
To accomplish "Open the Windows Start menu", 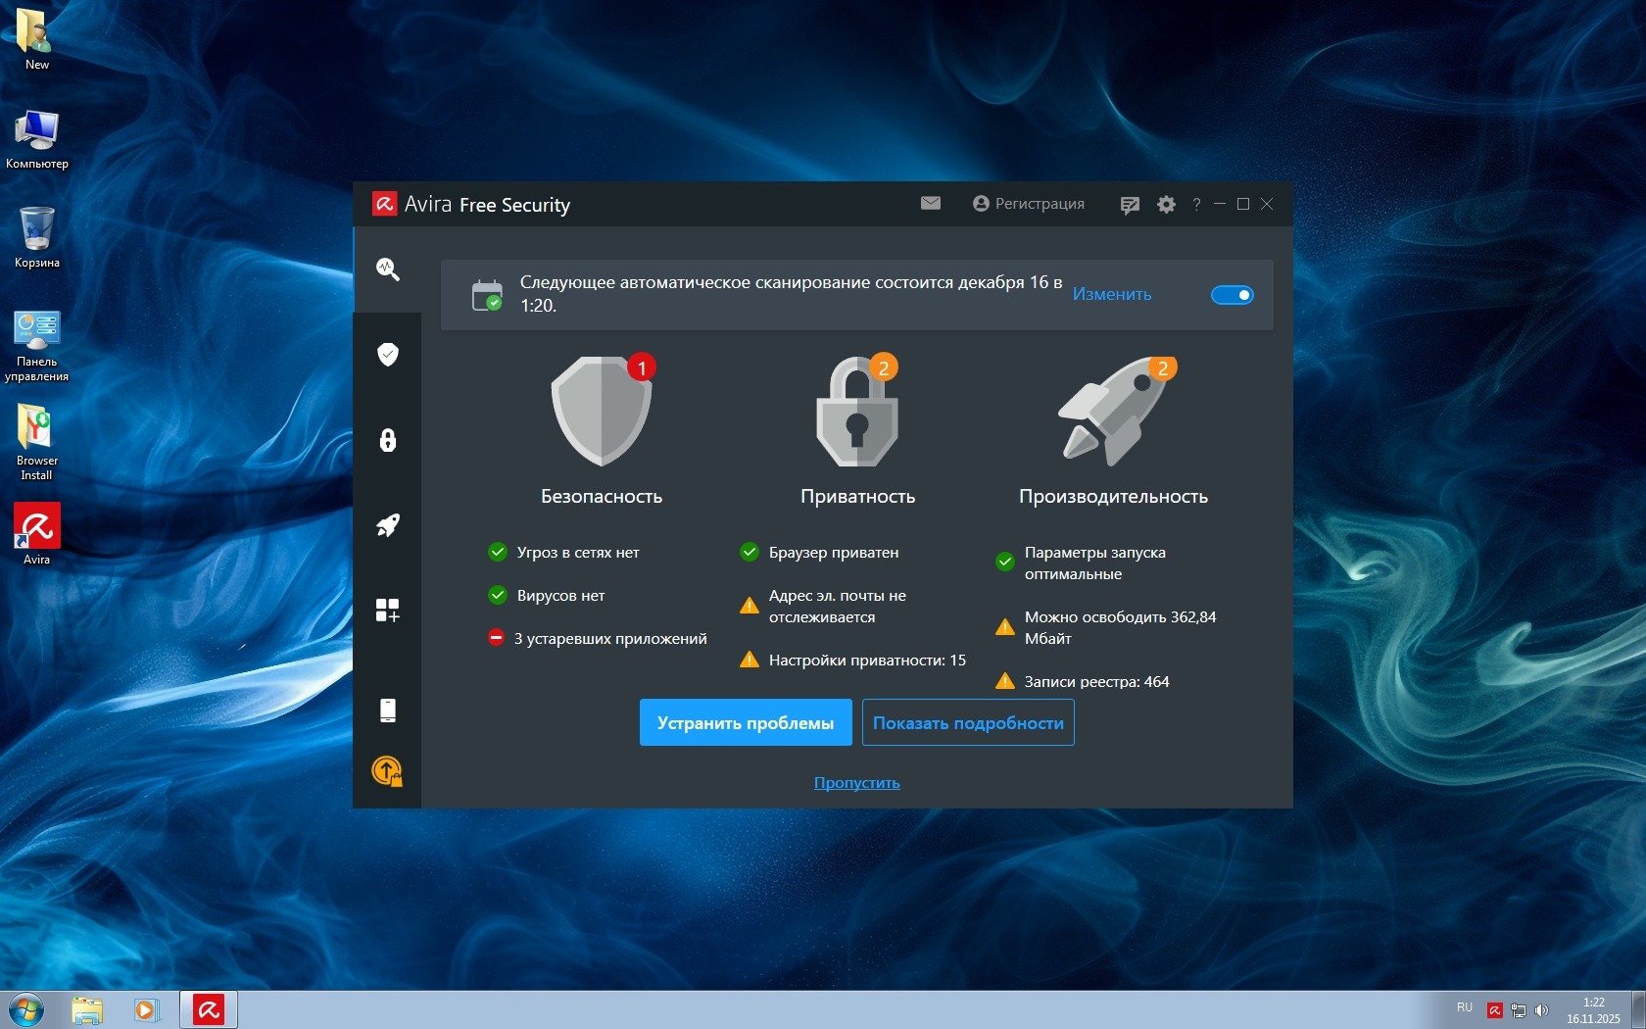I will click(26, 1009).
